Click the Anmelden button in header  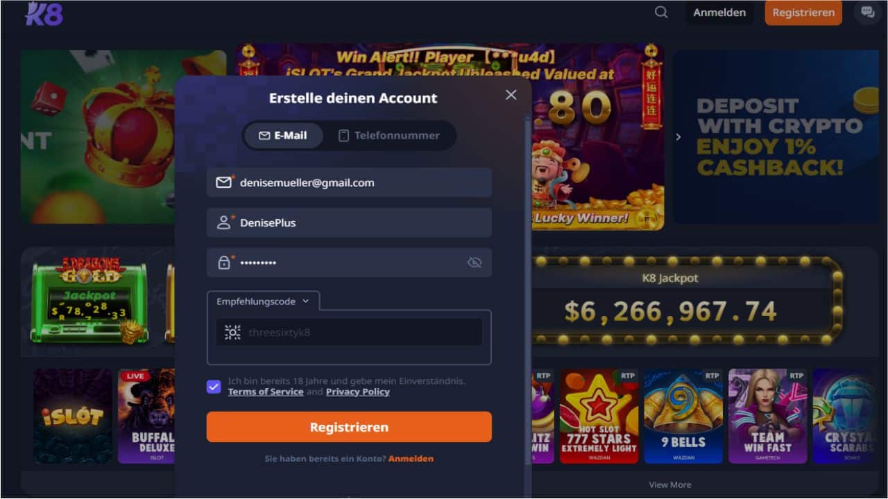pos(719,12)
